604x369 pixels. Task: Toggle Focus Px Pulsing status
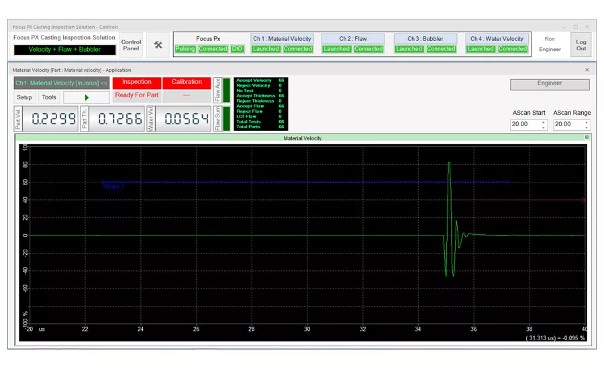(x=185, y=49)
